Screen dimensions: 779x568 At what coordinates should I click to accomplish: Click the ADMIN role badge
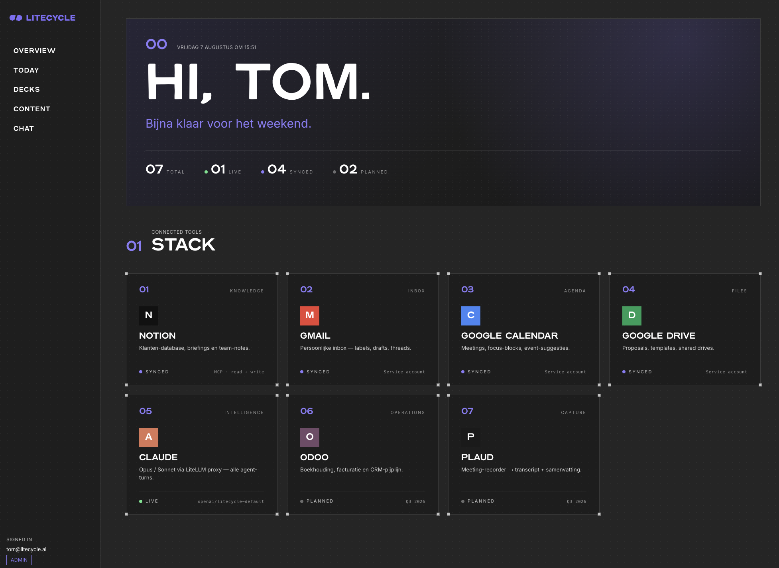[19, 560]
